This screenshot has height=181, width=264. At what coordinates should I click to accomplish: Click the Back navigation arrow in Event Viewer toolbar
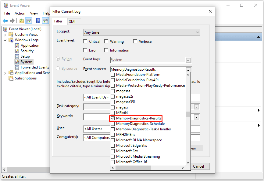(5, 21)
